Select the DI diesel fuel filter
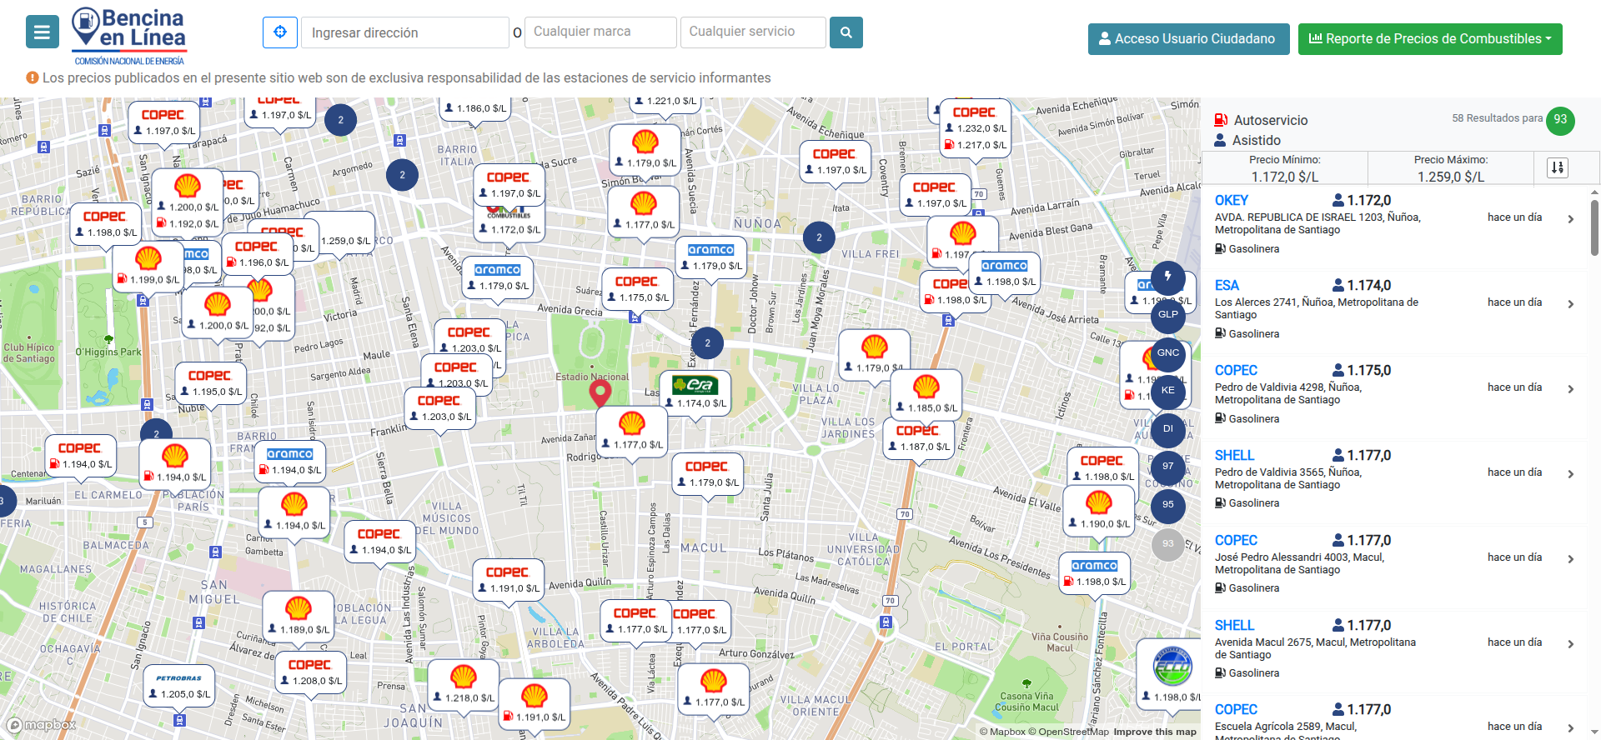Viewport: 1601px width, 740px height. pos(1167,429)
